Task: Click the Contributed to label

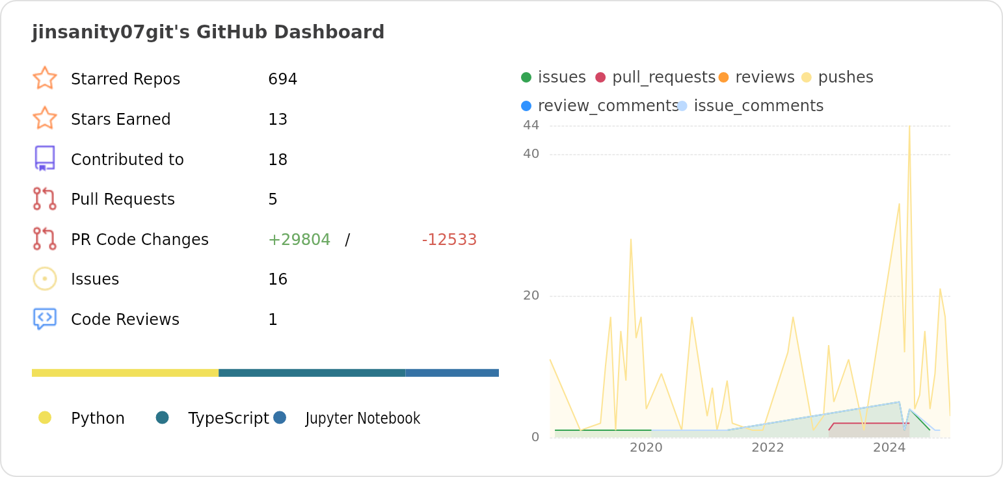Action: pyautogui.click(x=127, y=160)
